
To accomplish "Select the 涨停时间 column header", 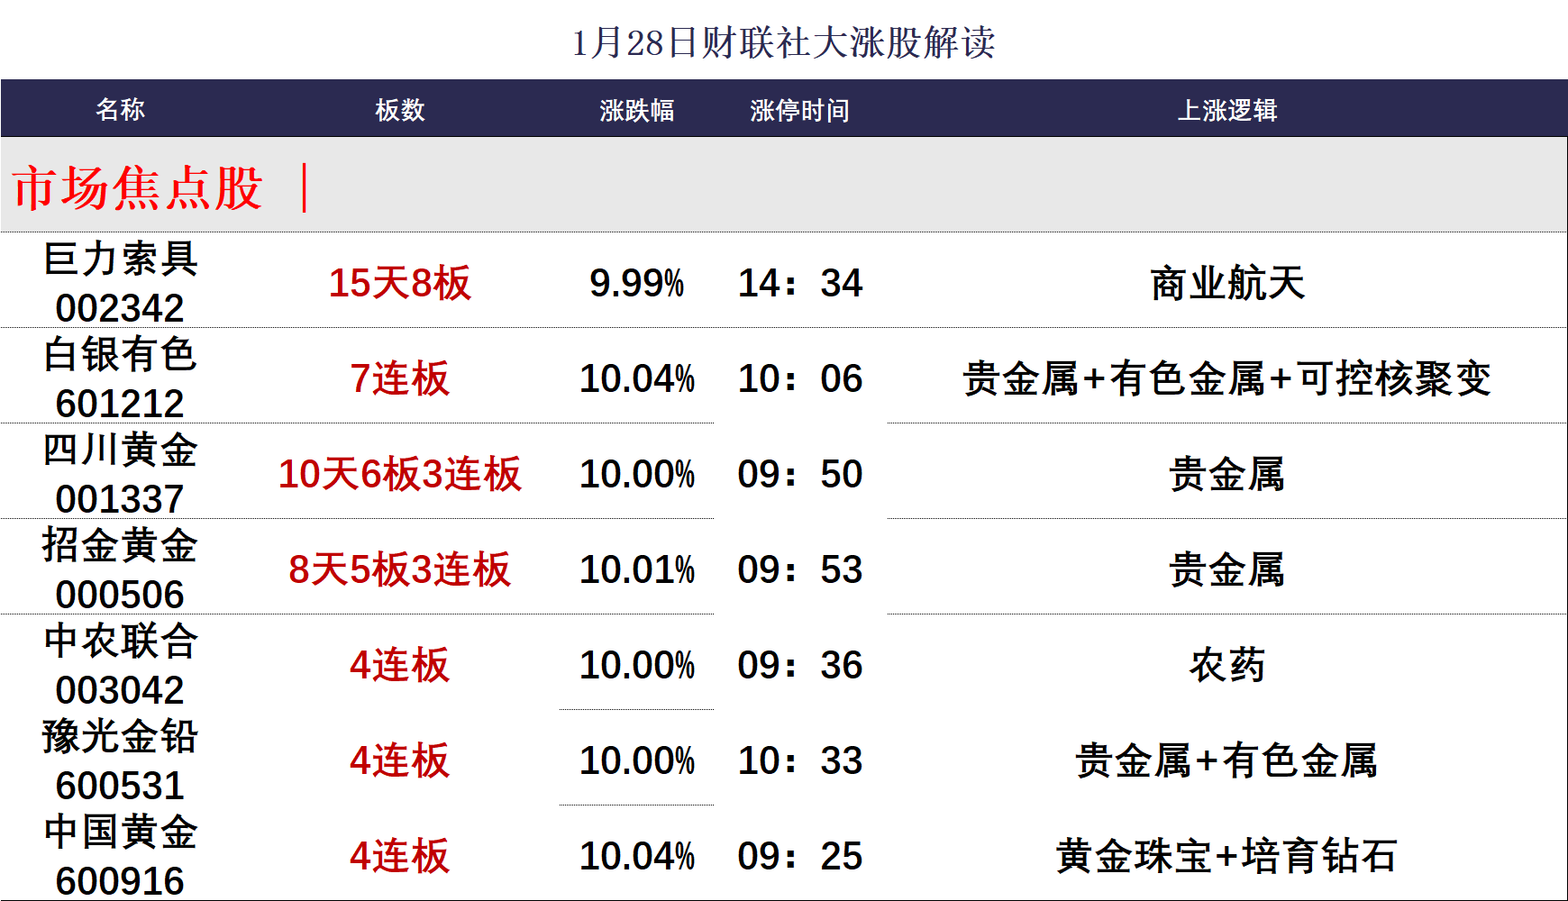I will point(799,110).
